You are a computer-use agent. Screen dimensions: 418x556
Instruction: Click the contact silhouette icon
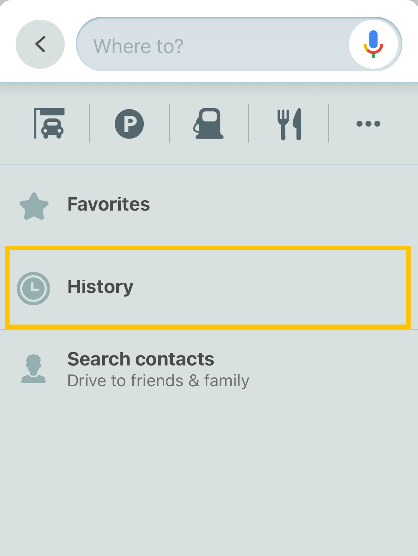(x=33, y=369)
